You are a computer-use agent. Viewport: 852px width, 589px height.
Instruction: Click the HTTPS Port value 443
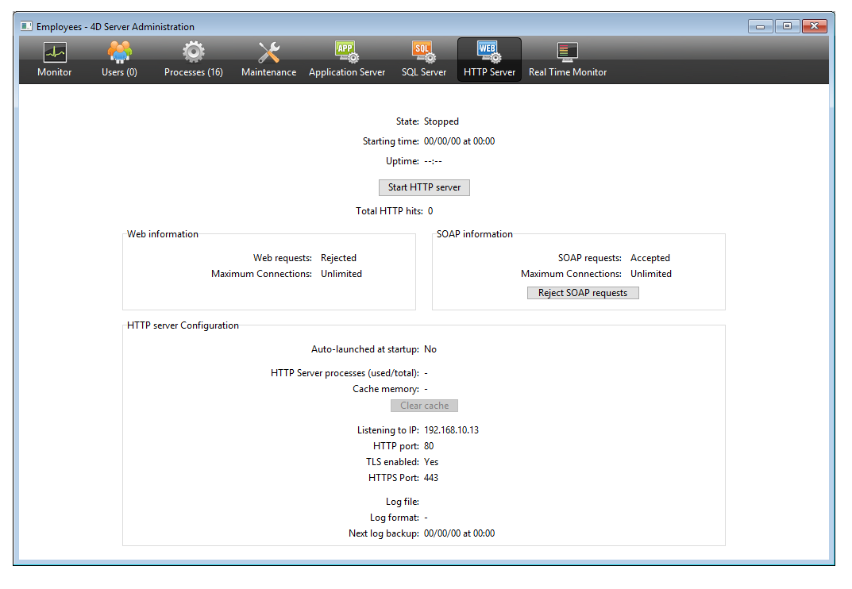pyautogui.click(x=431, y=478)
